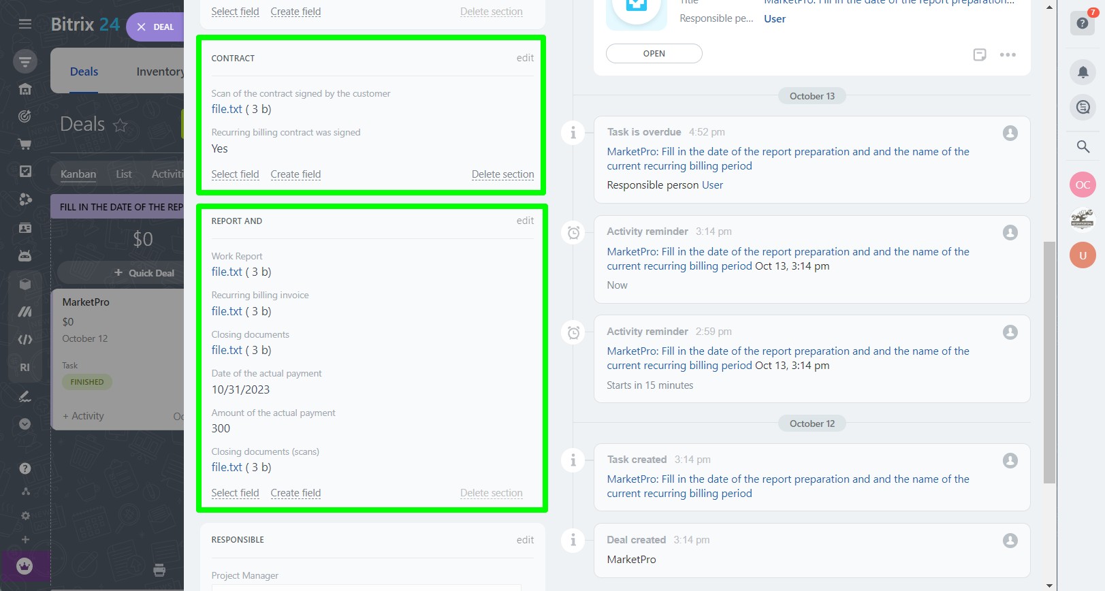The image size is (1105, 591).
Task: Click the search magnifier icon in right sidebar
Action: click(x=1083, y=146)
